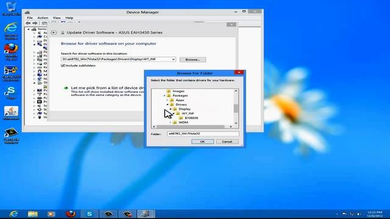Collapse Packages folder in Browse tree

tap(165, 96)
